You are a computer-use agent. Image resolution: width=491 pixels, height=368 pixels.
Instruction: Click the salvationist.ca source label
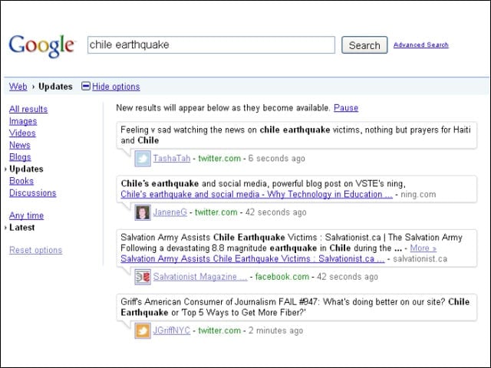[420, 259]
